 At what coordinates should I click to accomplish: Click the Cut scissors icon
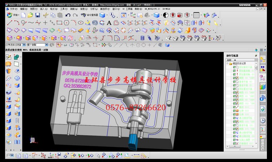45,15
